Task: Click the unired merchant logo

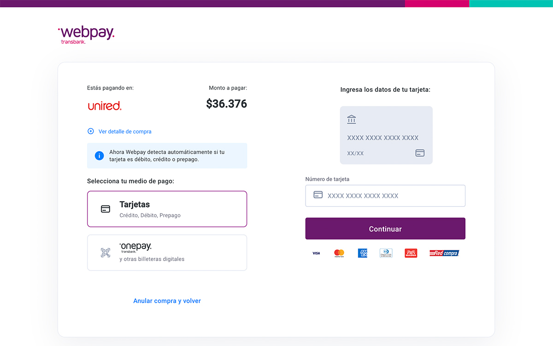Action: click(105, 105)
